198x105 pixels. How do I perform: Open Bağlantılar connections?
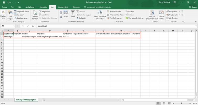45,11
